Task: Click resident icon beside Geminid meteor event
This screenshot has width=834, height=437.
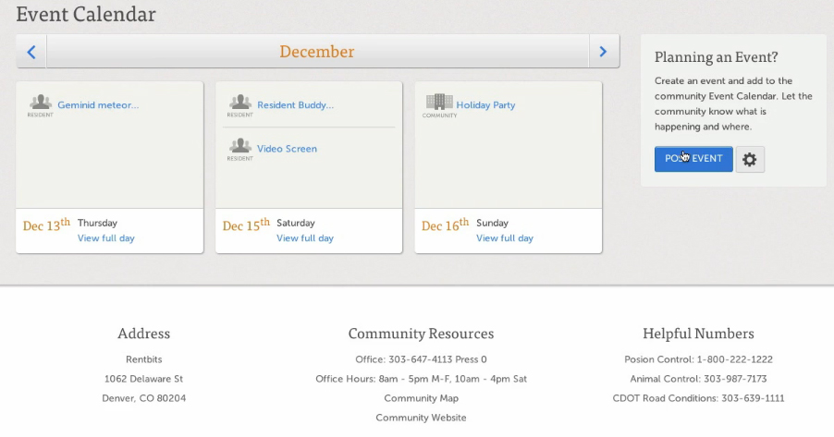Action: coord(40,103)
